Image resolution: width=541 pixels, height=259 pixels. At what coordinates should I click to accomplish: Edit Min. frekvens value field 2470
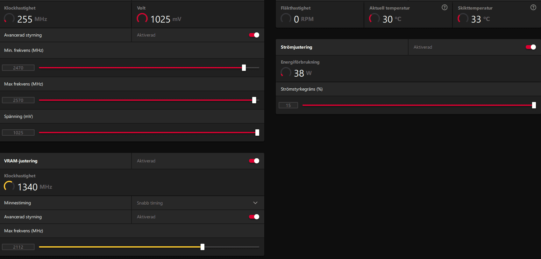18,68
